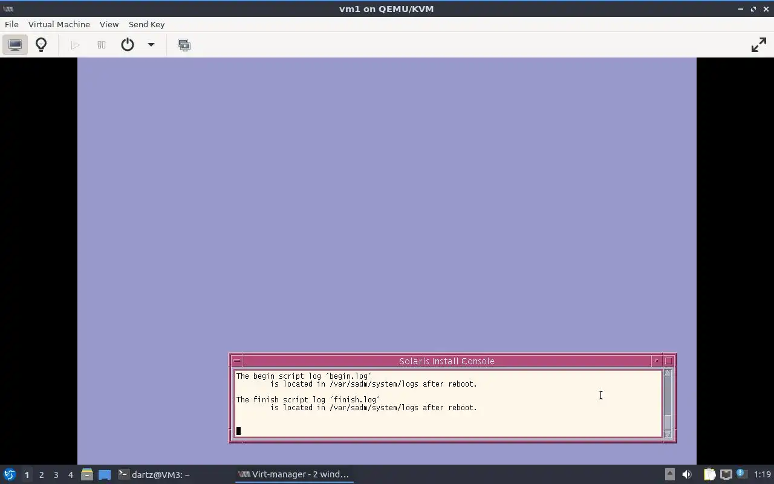Open the clipboard manager tray icon
Viewport: 774px width, 484px height.
[x=709, y=475]
